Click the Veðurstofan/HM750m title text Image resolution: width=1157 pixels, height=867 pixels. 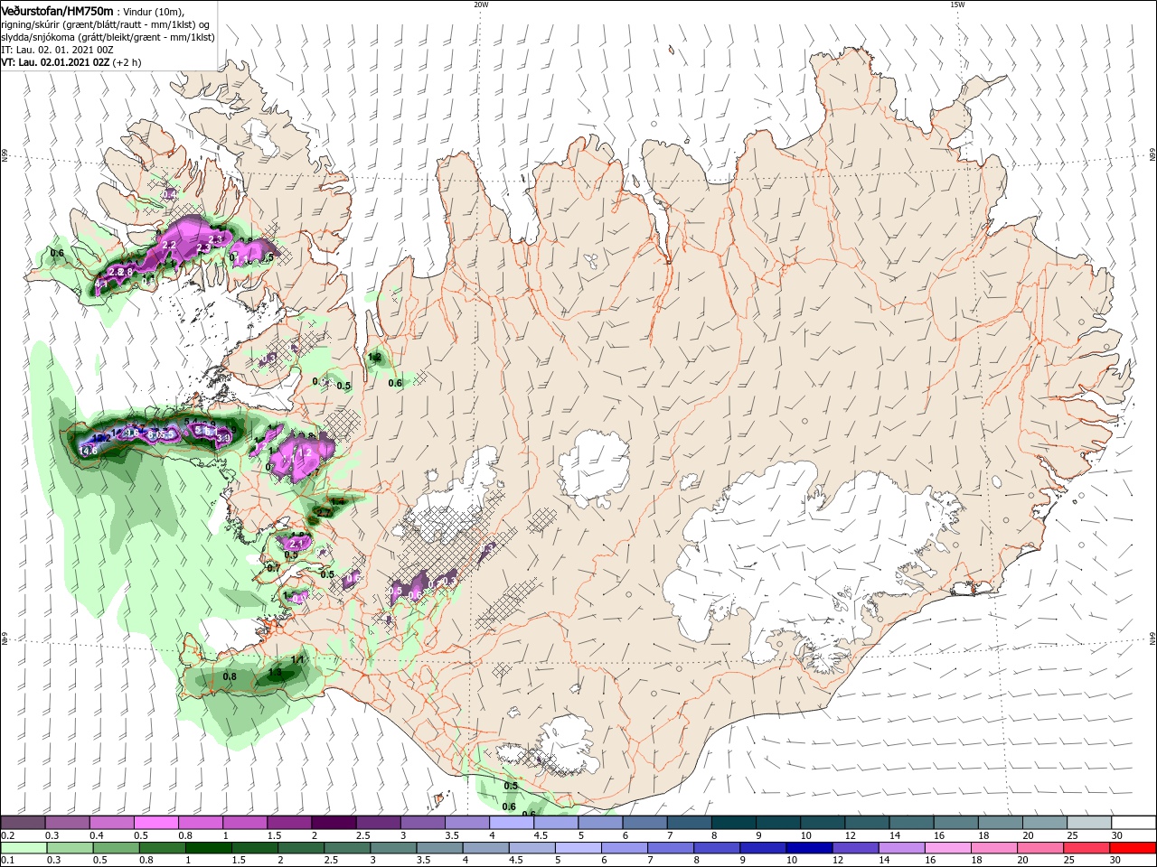57,11
